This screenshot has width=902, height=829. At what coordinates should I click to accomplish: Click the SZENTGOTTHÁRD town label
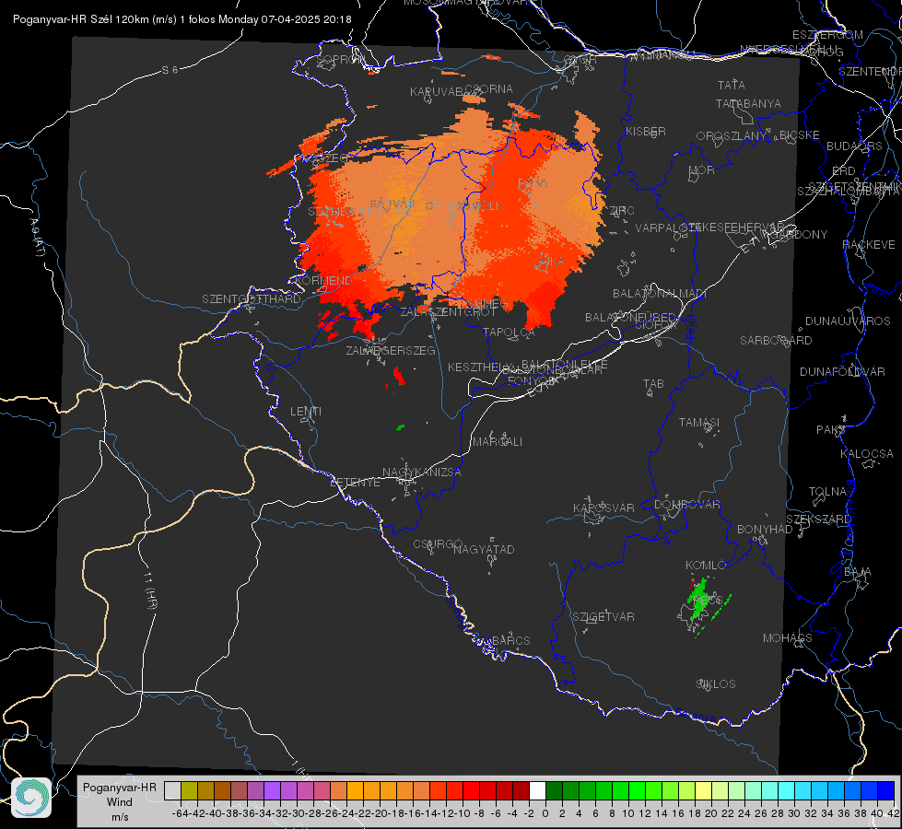pyautogui.click(x=252, y=299)
